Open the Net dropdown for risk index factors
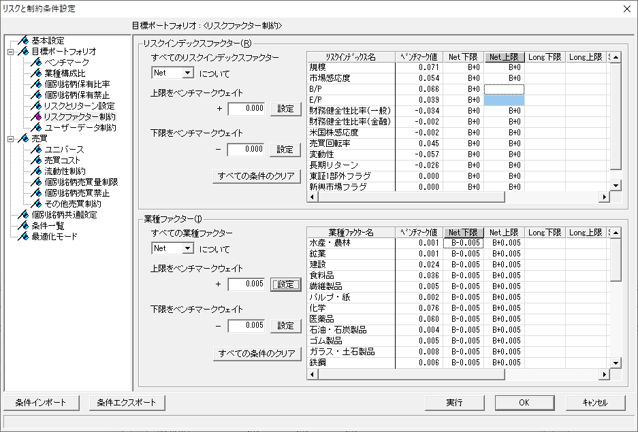 pos(188,73)
